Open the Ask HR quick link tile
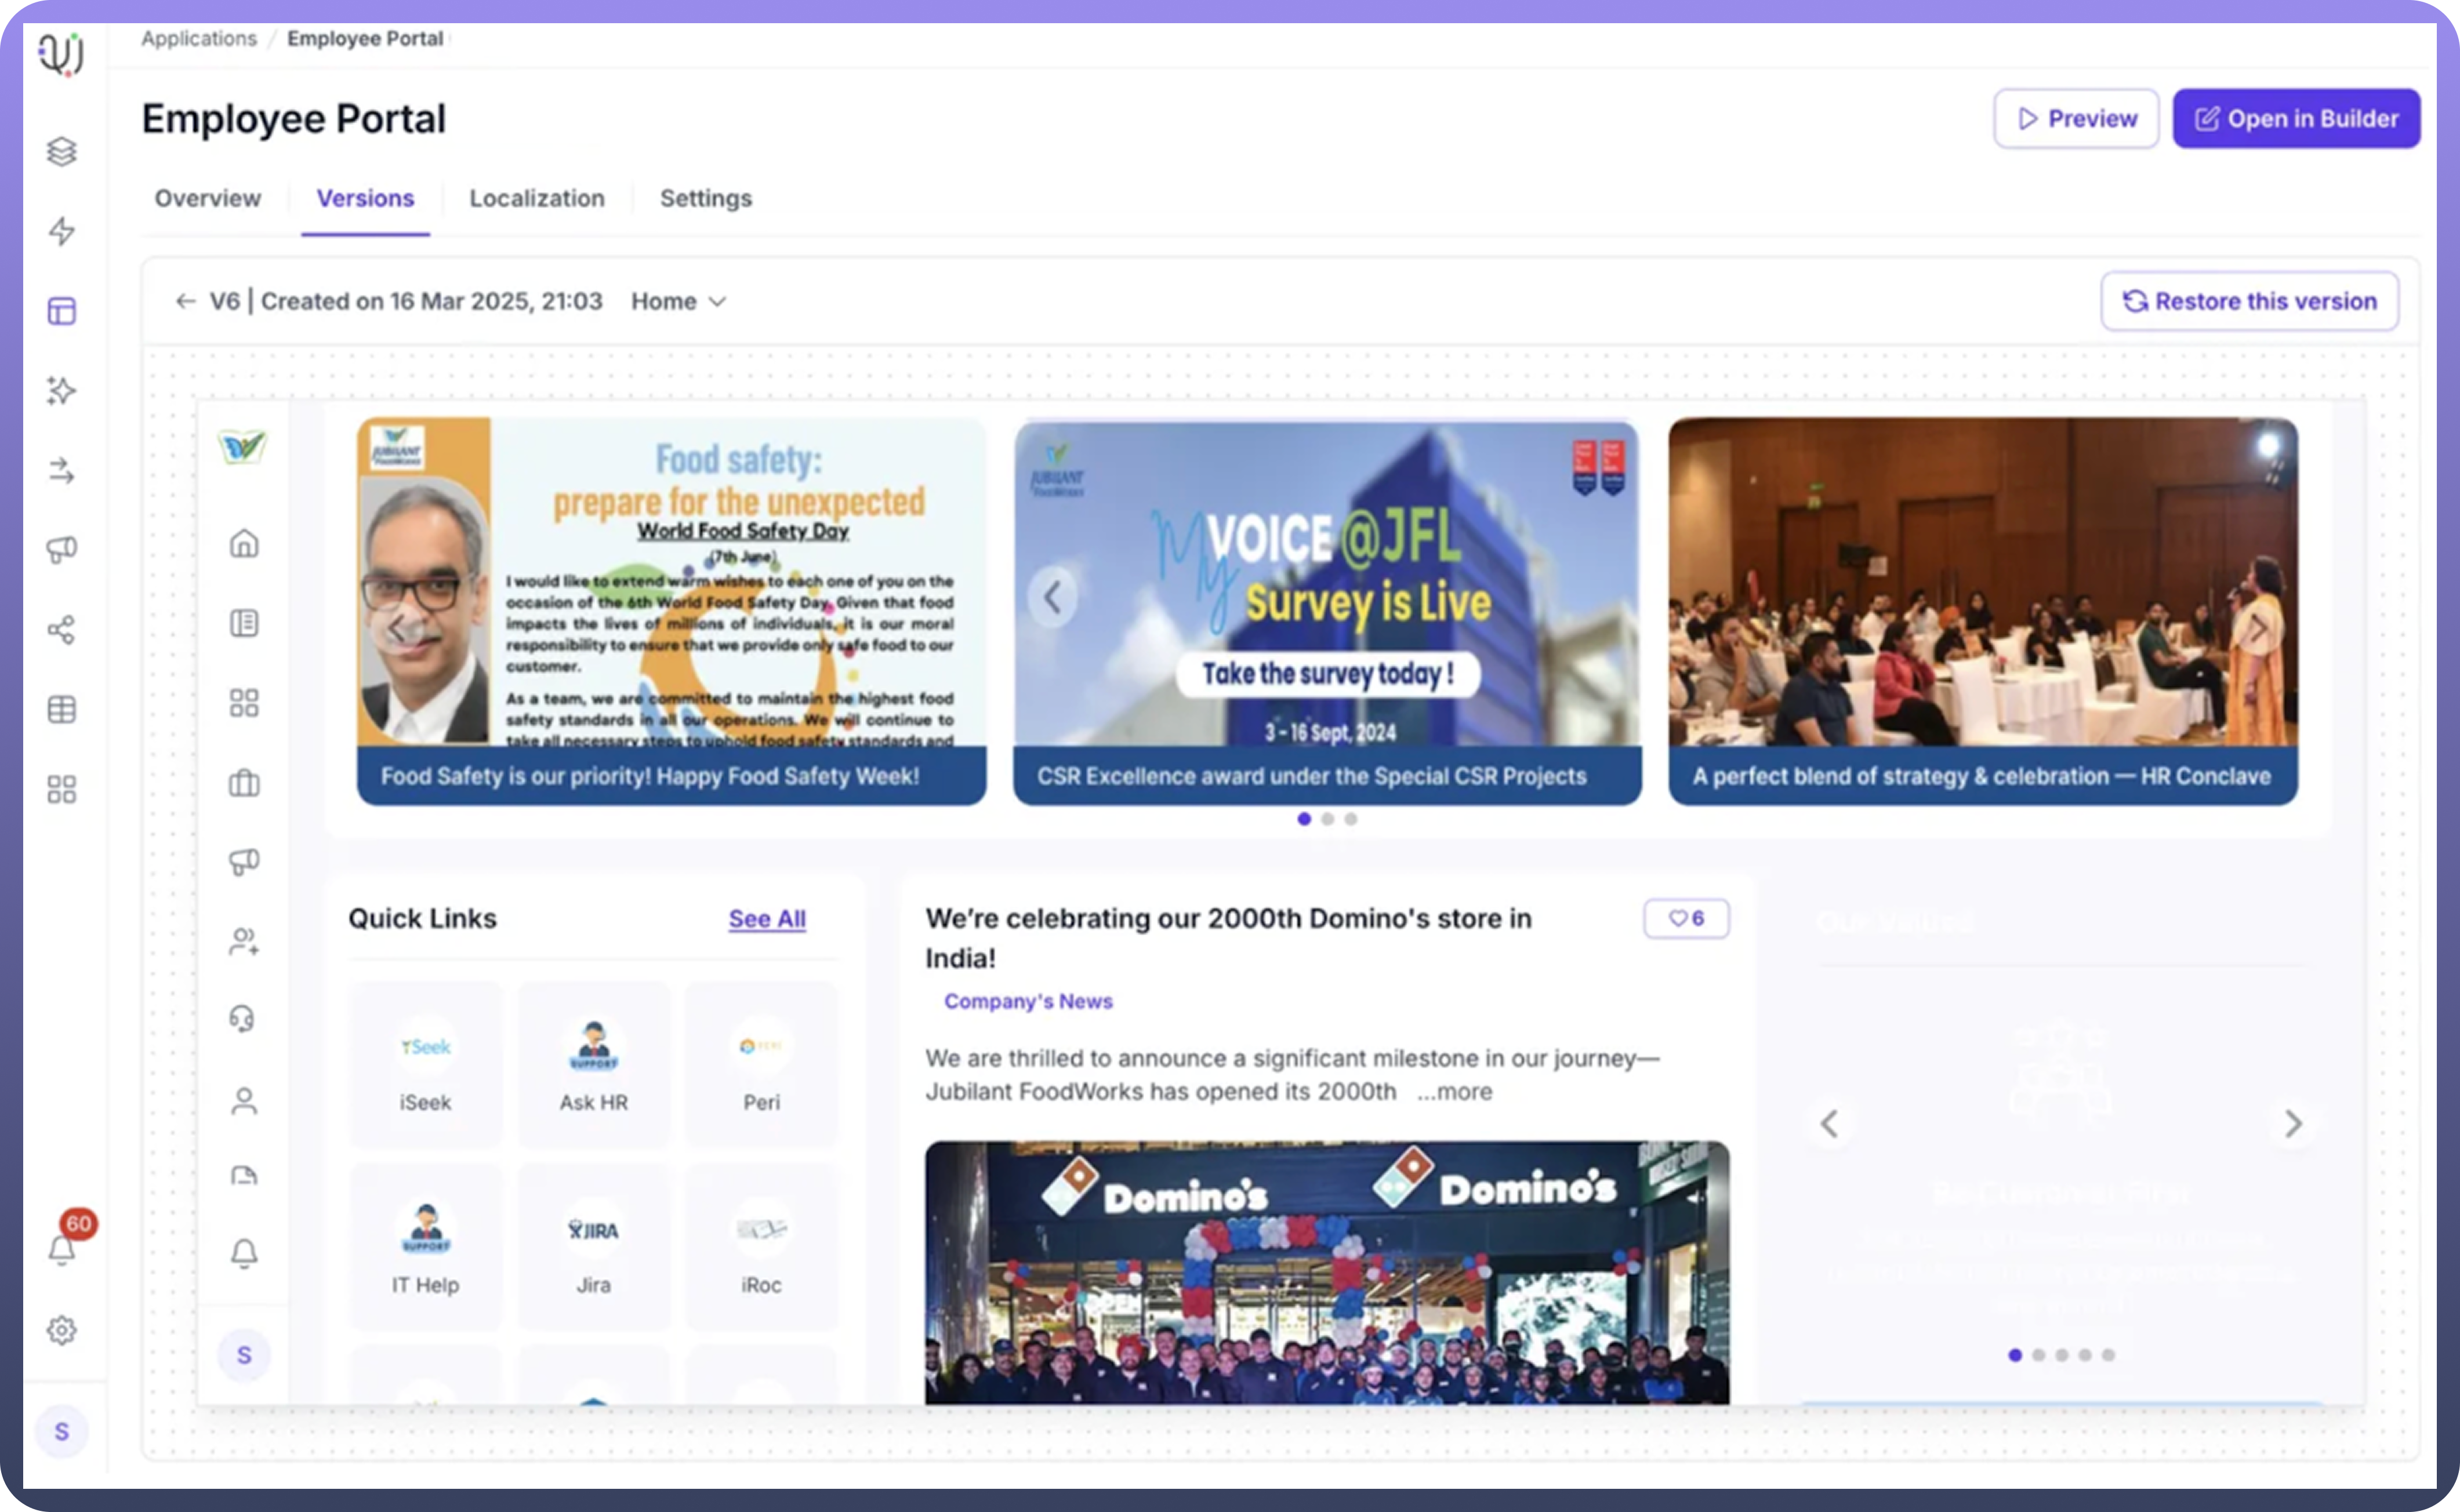The width and height of the screenshot is (2460, 1512). (x=593, y=1064)
